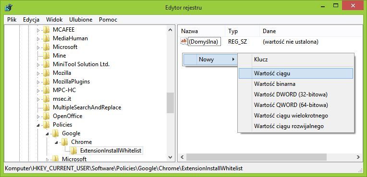Viewport: 367px width, 177px height.
Task: Choose Wartość ciągu wielokrotnego
Action: tap(295, 116)
